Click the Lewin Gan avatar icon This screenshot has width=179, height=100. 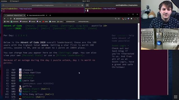[20, 81]
